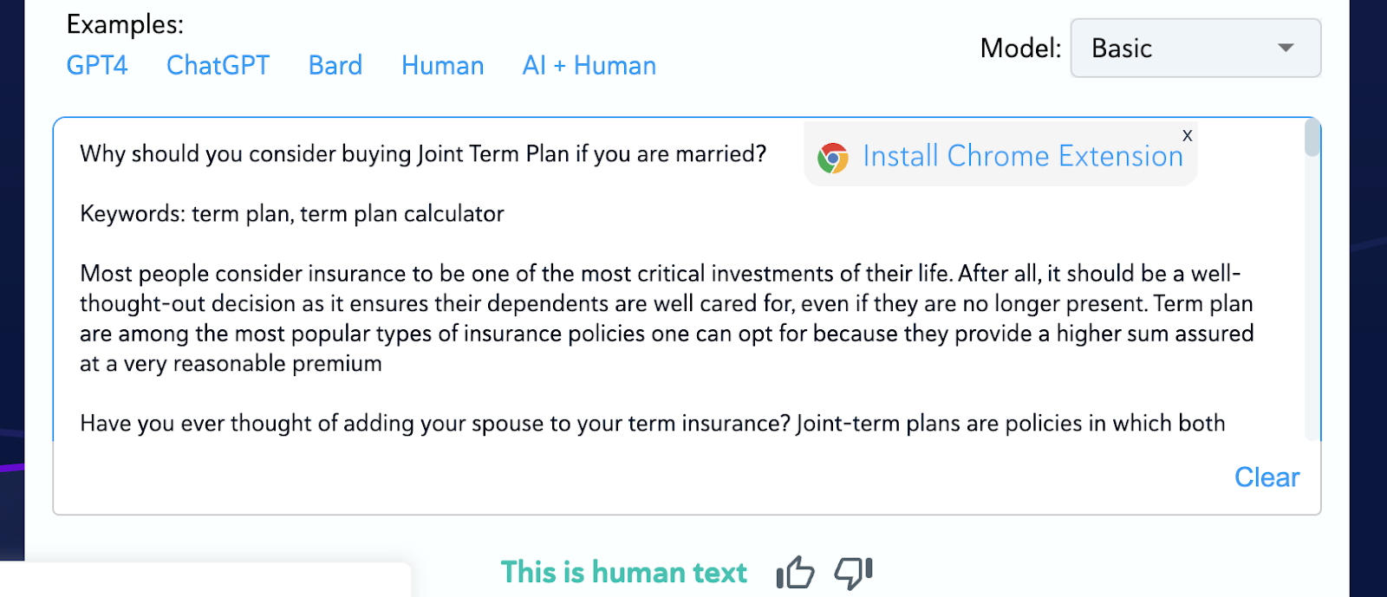This screenshot has width=1387, height=597.
Task: Load the ChatGPT example
Action: coord(218,66)
